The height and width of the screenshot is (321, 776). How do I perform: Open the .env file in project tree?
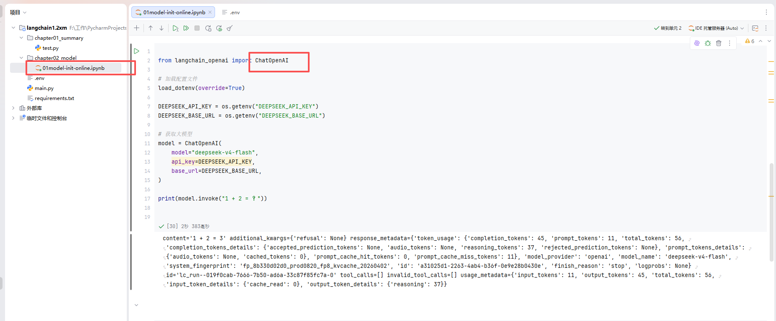(39, 78)
